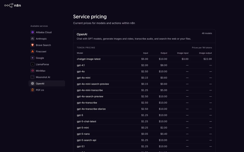Select the gpt-4.1 model name
The height and width of the screenshot is (152, 244).
(x=81, y=65)
